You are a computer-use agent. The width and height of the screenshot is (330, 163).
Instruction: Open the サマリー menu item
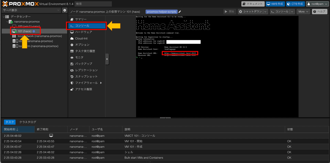click(x=87, y=19)
